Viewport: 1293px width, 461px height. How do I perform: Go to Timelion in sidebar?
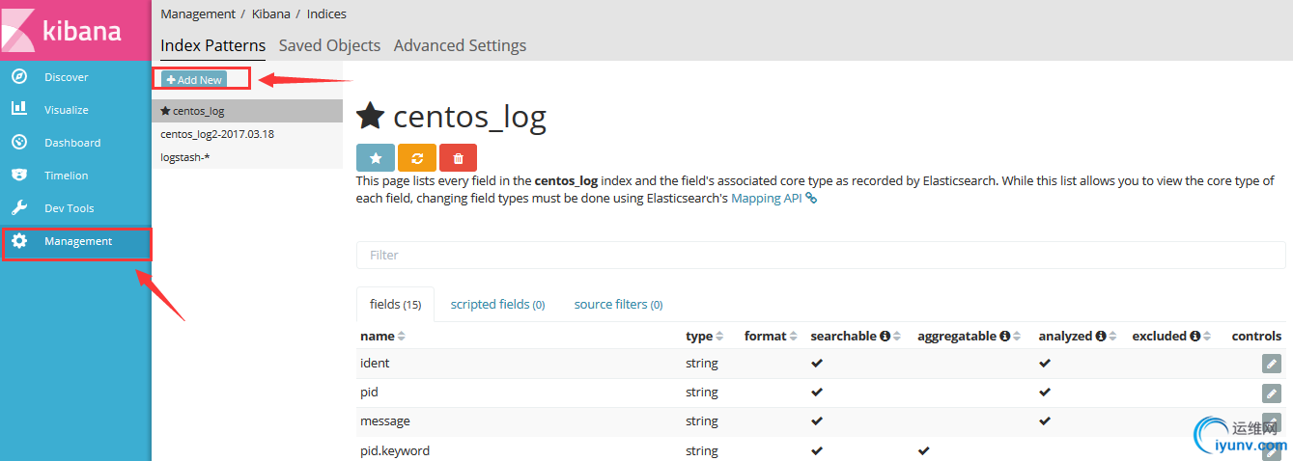click(x=66, y=176)
